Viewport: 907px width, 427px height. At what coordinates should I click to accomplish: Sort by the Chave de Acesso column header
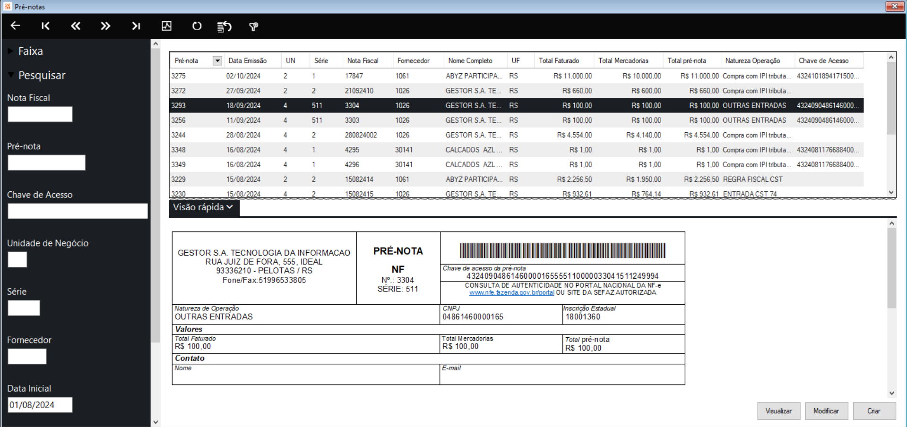(829, 61)
